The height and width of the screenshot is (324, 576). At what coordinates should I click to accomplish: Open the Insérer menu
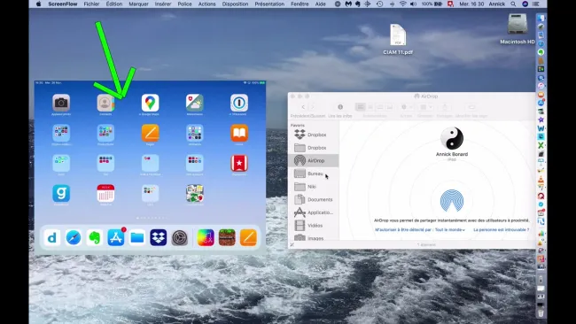tap(163, 4)
